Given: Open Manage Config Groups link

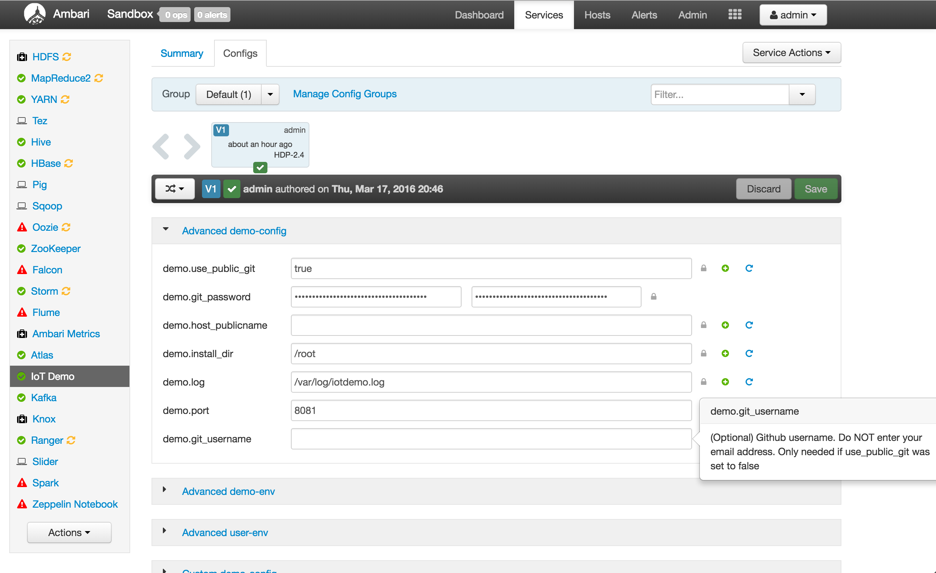Looking at the screenshot, I should (x=345, y=94).
